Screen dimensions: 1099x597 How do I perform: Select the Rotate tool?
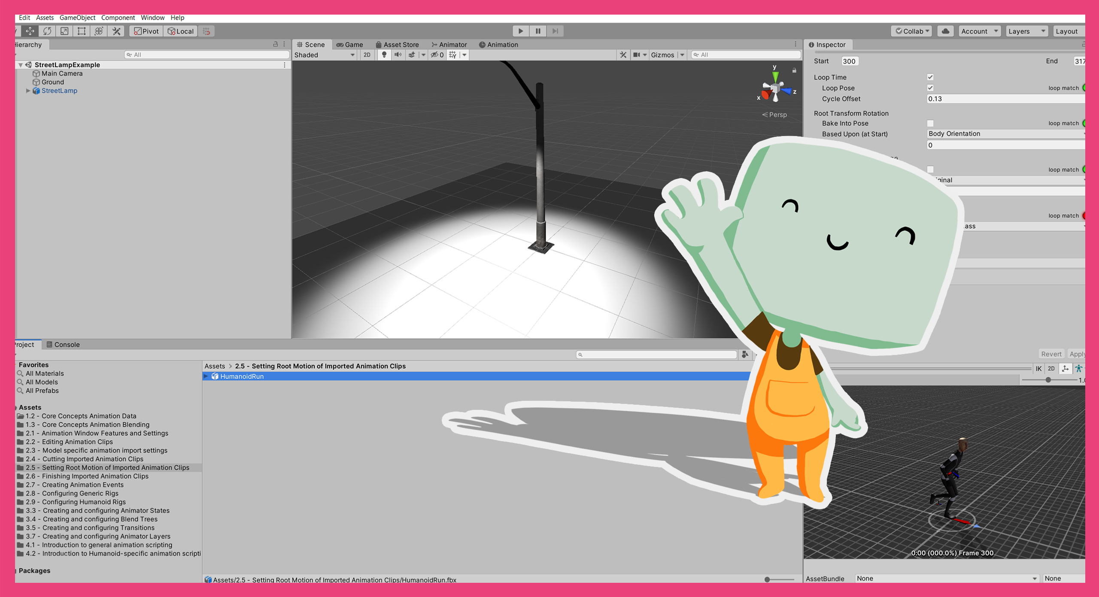pos(47,31)
